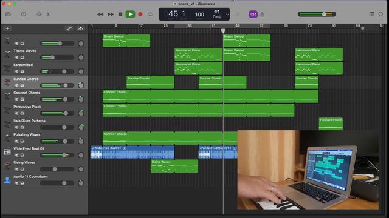Rewind the playhead
Viewport: 389px width, 218px height.
coord(100,15)
